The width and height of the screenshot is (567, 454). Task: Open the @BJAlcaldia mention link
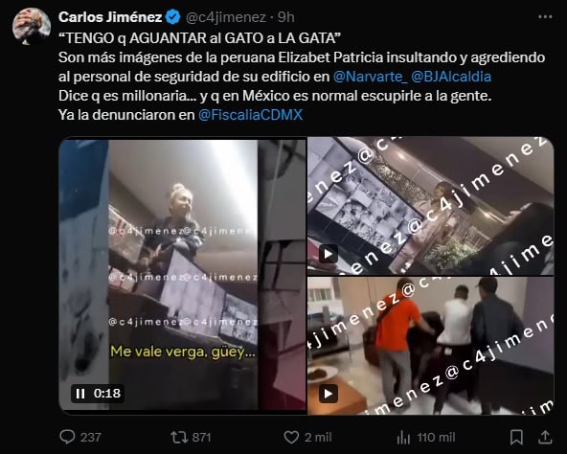point(451,77)
